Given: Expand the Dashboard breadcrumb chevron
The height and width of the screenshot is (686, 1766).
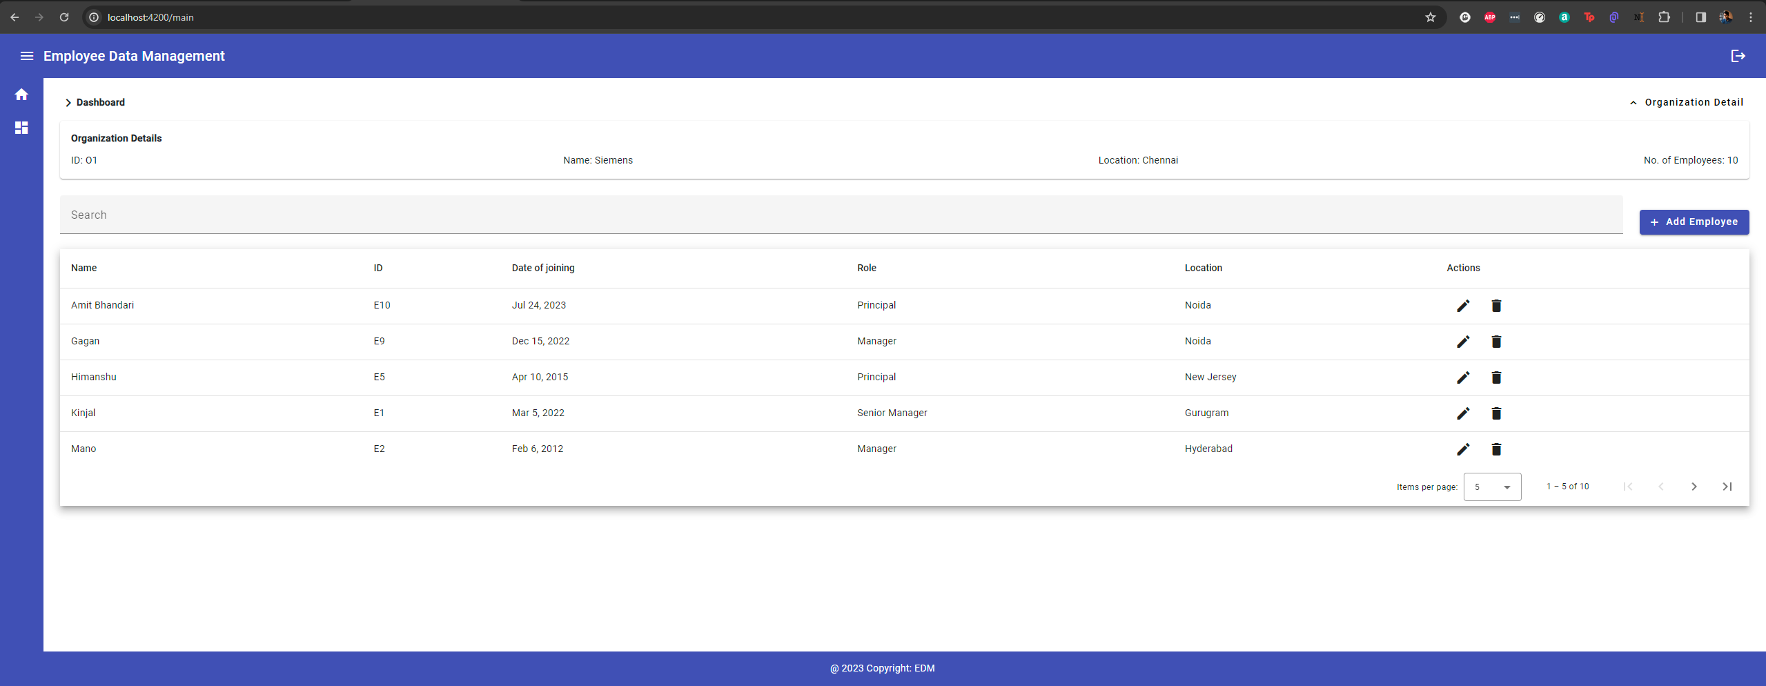Looking at the screenshot, I should (68, 102).
